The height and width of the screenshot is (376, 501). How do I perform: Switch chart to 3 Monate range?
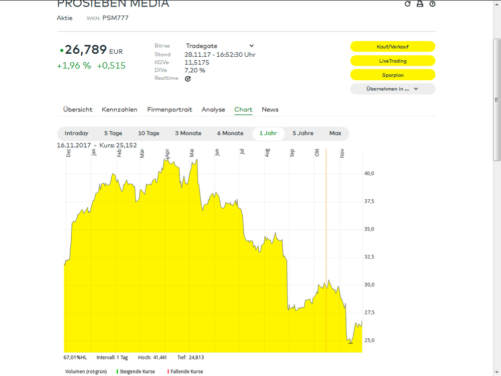(188, 134)
